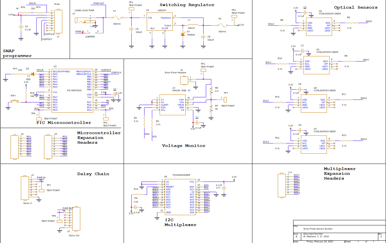Select the "Solar Power Sensor System" title text

click(x=318, y=229)
